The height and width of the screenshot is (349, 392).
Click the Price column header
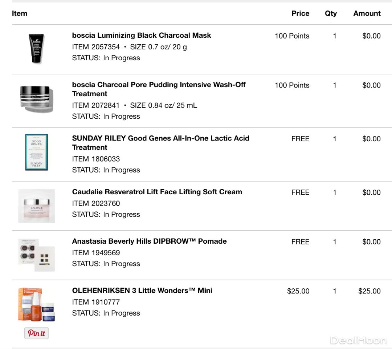click(x=300, y=14)
